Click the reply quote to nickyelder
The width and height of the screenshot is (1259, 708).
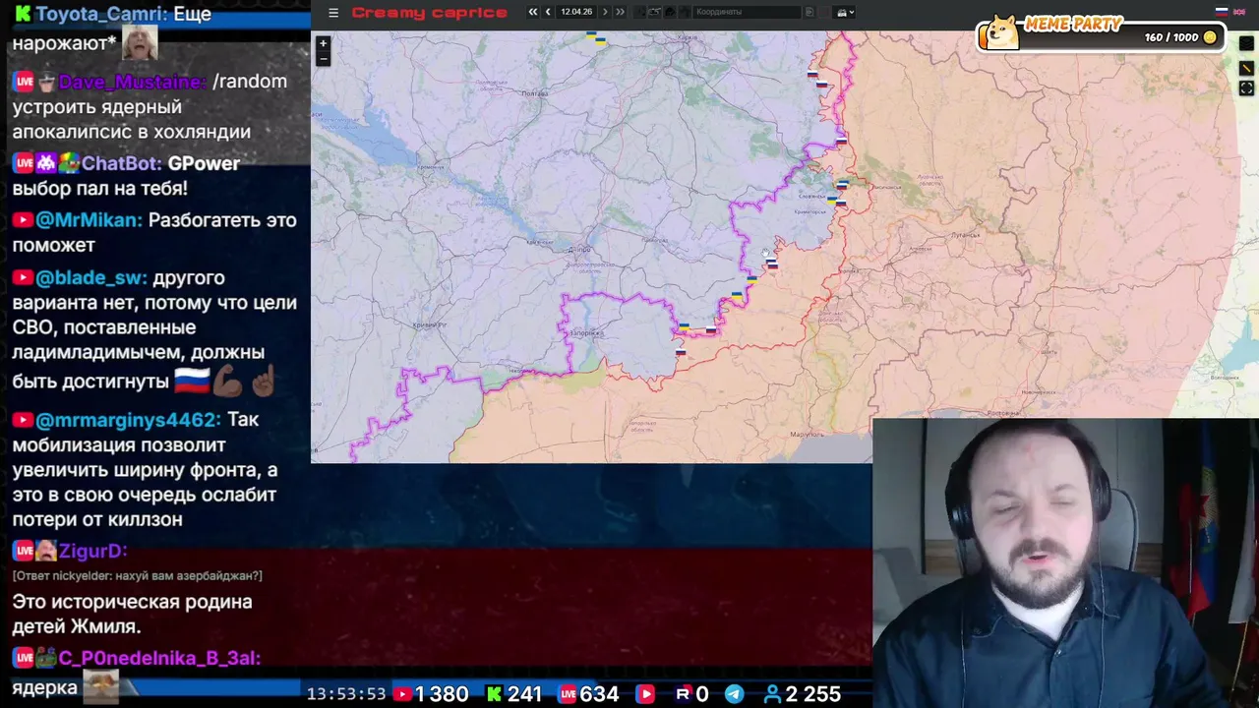(138, 576)
